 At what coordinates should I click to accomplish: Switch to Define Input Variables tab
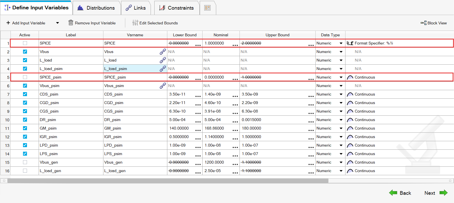point(36,8)
